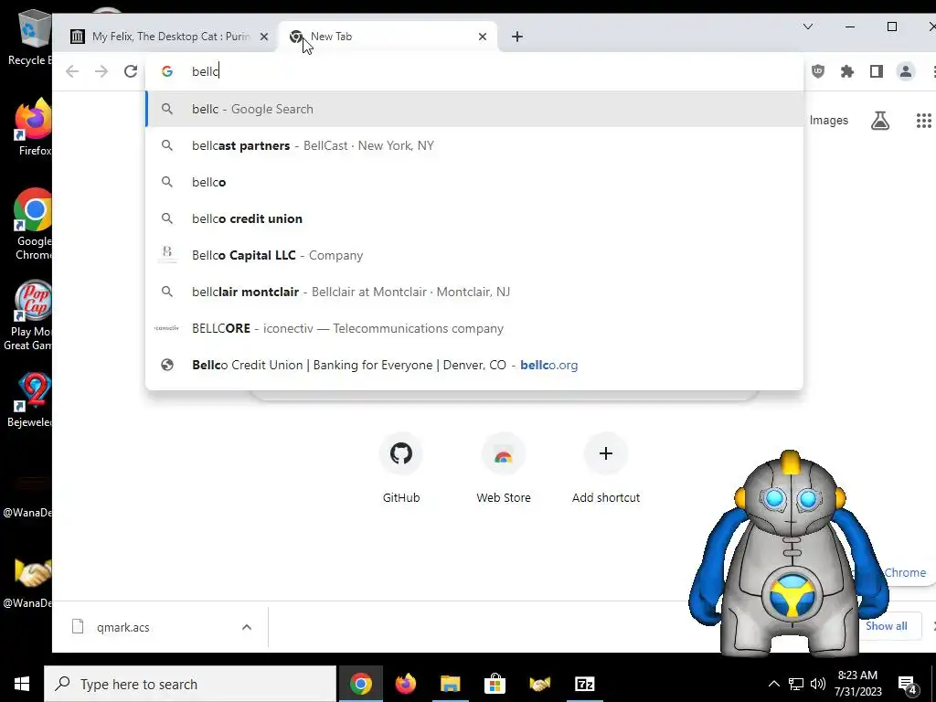Open the Chrome profile avatar
The height and width of the screenshot is (702, 936).
click(906, 71)
